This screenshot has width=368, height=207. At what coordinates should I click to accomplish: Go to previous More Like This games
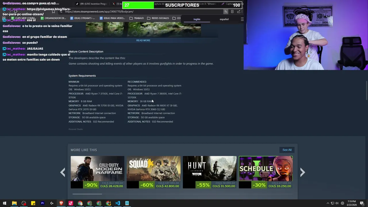point(63,172)
